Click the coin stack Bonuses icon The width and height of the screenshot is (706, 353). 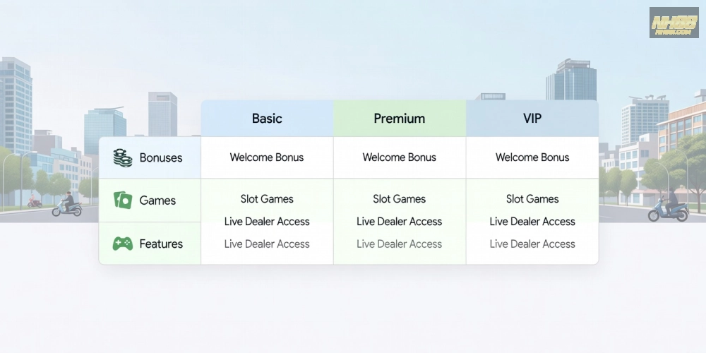pyautogui.click(x=122, y=157)
